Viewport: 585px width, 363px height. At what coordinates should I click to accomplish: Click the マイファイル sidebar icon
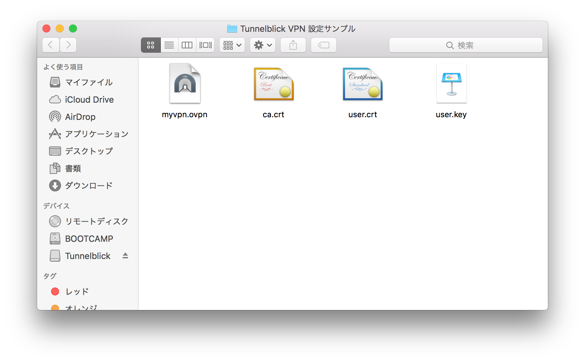click(55, 82)
